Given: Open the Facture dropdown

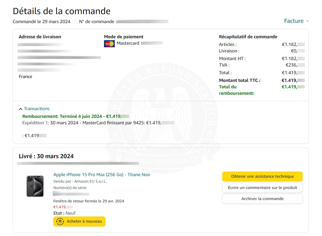Looking at the screenshot, I should [296, 21].
